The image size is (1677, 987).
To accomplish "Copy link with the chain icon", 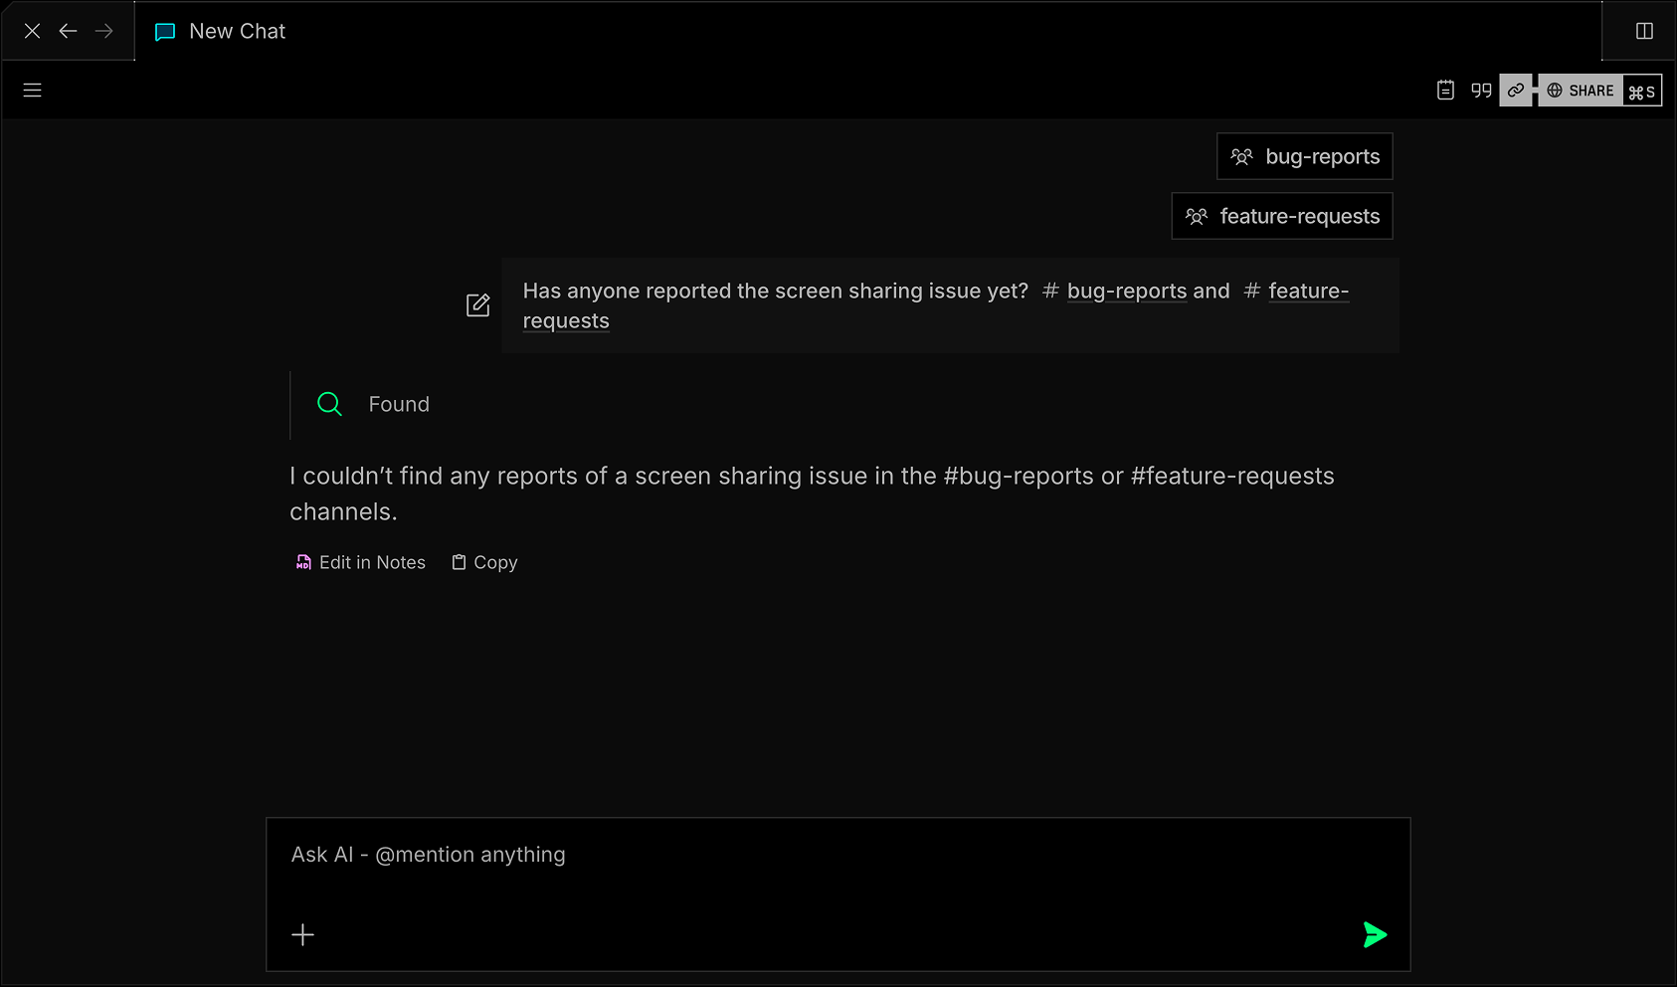I will pos(1515,91).
